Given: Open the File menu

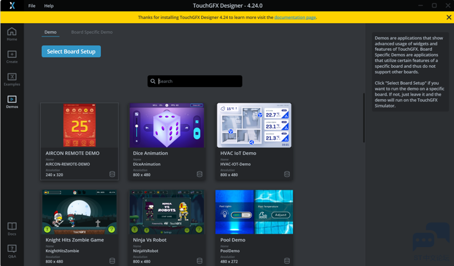Looking at the screenshot, I should (32, 6).
